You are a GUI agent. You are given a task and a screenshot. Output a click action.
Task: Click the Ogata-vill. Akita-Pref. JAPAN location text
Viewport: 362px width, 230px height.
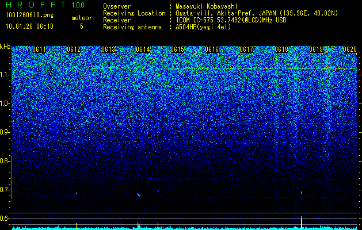257,13
